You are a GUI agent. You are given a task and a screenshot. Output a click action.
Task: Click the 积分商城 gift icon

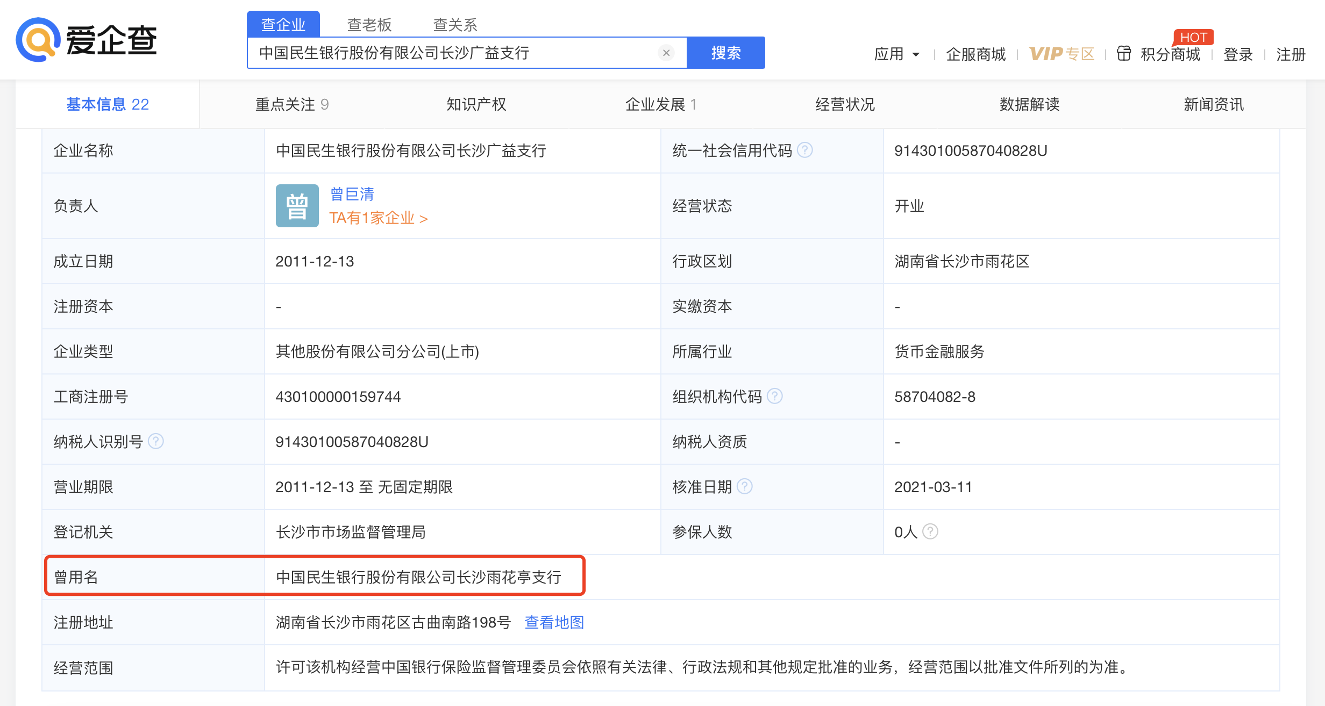[x=1123, y=54]
